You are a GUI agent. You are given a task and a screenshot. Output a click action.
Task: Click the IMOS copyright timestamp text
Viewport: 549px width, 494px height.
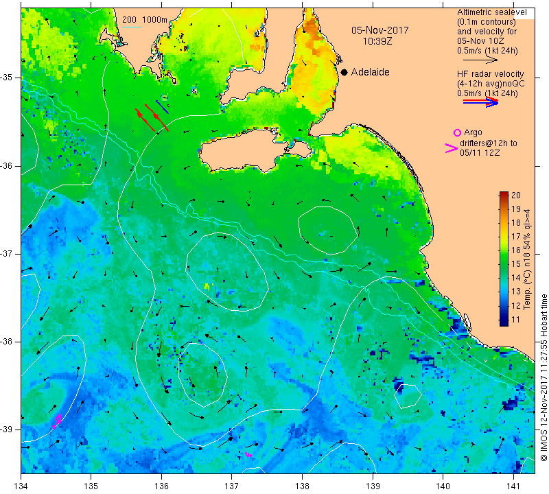(x=544, y=377)
